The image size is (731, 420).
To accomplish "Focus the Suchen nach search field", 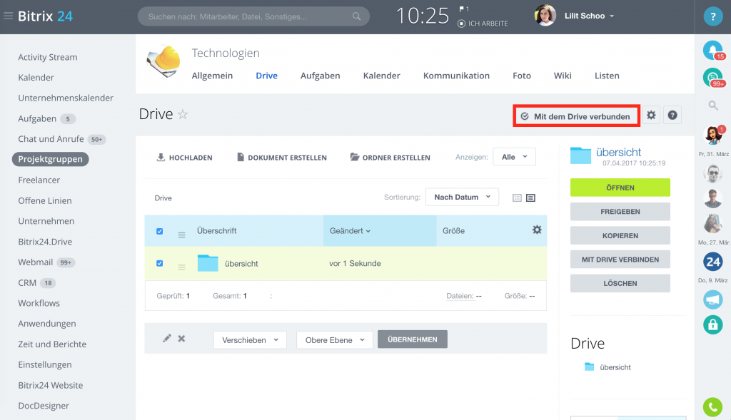I will 253,16.
